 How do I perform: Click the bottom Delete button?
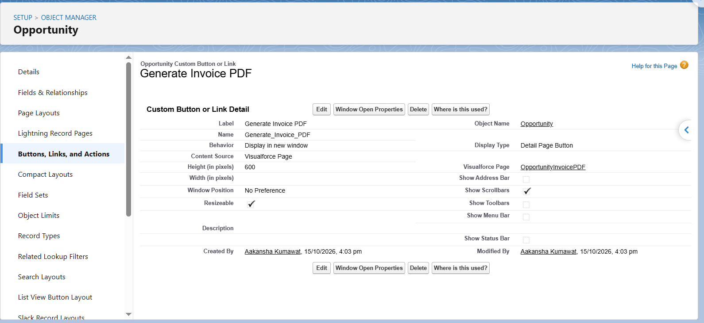point(418,268)
